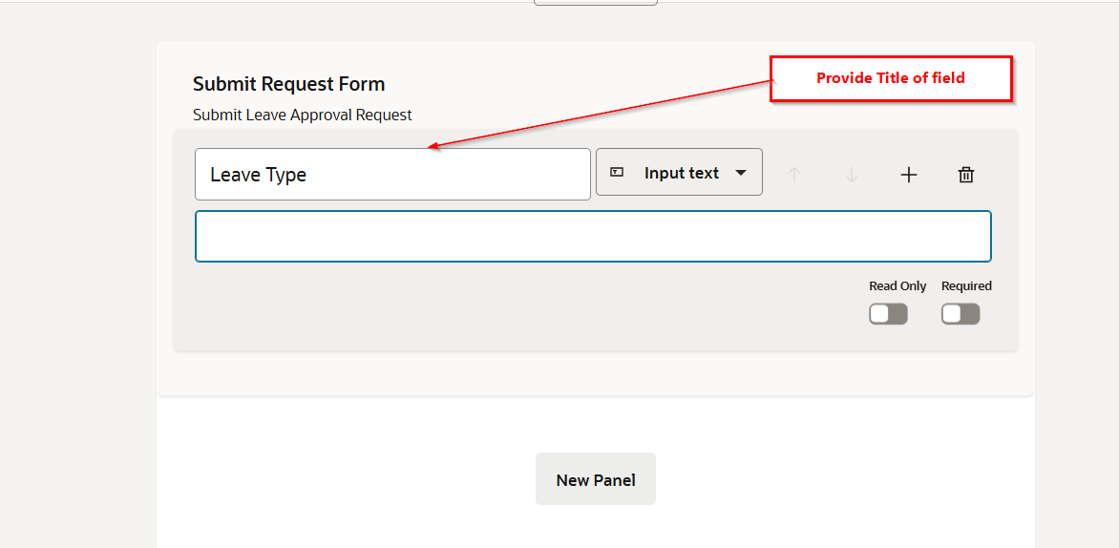The width and height of the screenshot is (1119, 548).
Task: Delete the Leave Type field with trash icon
Action: (x=966, y=175)
